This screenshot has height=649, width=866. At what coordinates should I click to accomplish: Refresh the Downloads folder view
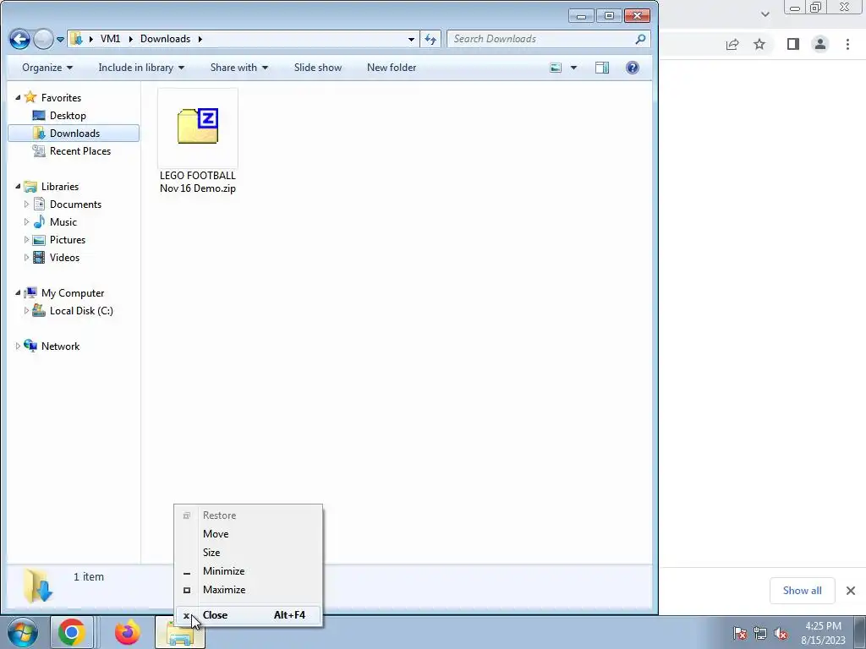430,39
